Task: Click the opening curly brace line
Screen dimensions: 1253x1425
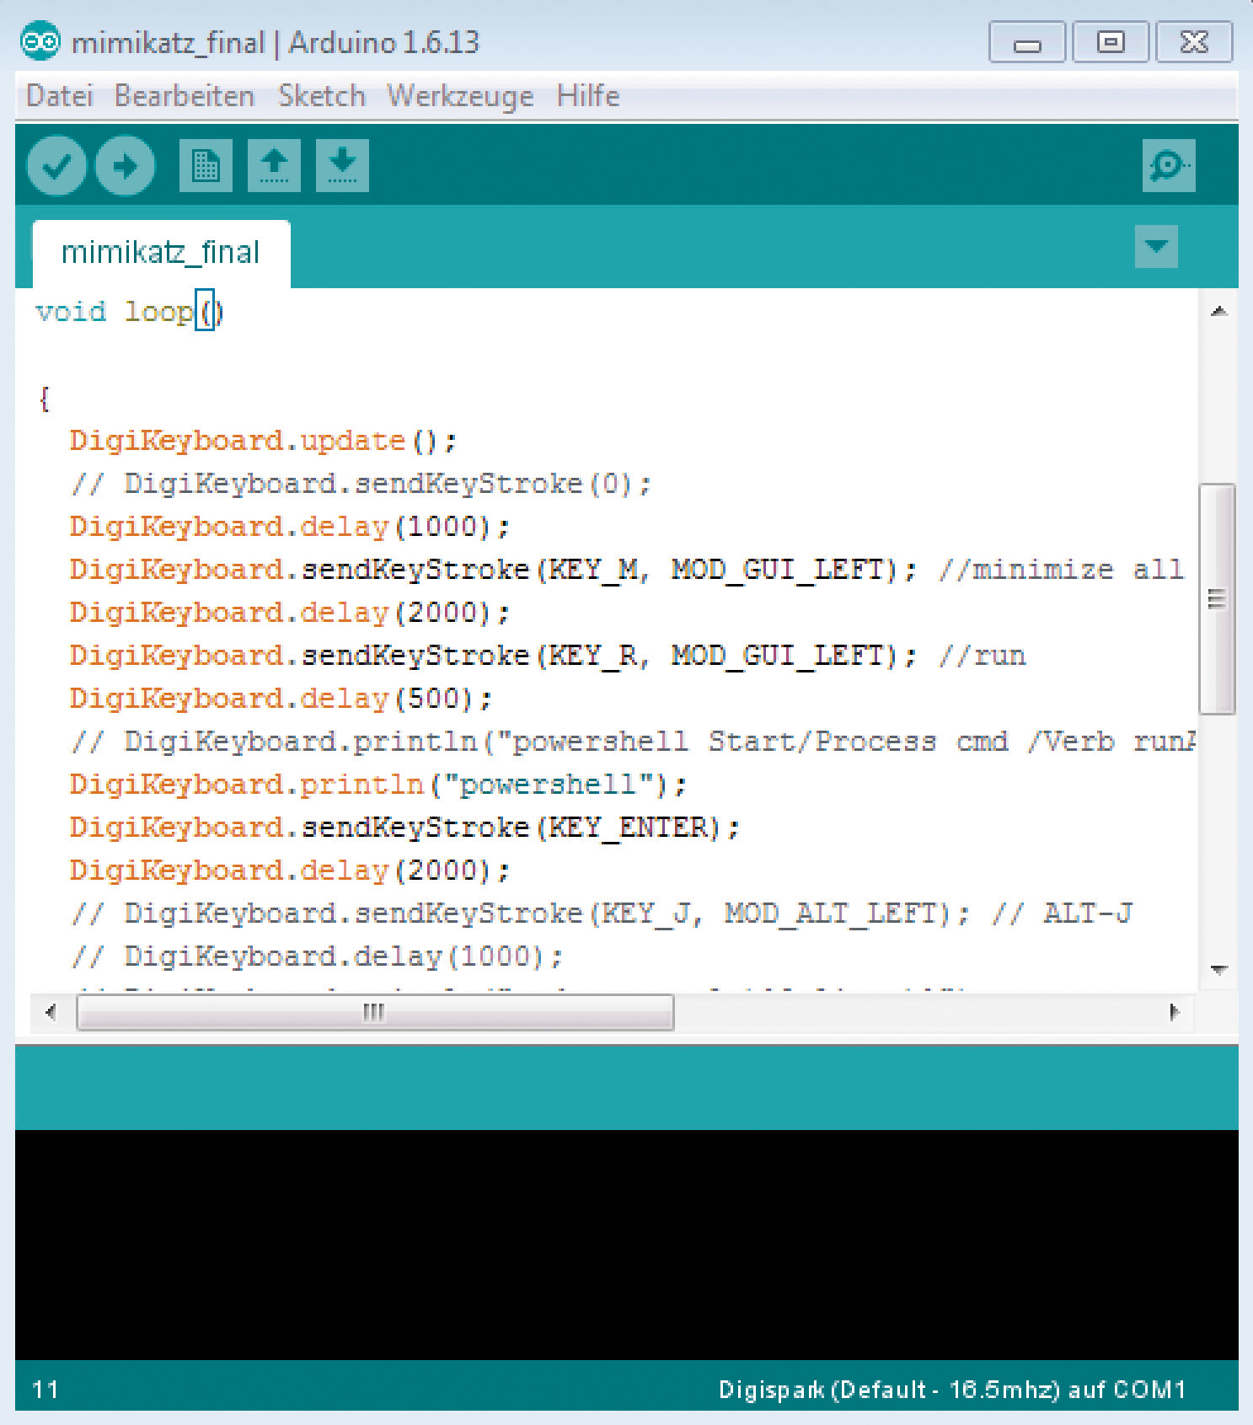Action: (44, 398)
